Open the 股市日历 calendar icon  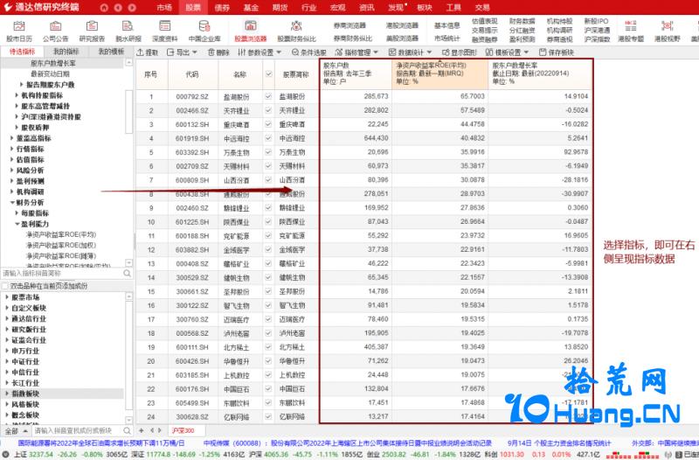pos(18,31)
